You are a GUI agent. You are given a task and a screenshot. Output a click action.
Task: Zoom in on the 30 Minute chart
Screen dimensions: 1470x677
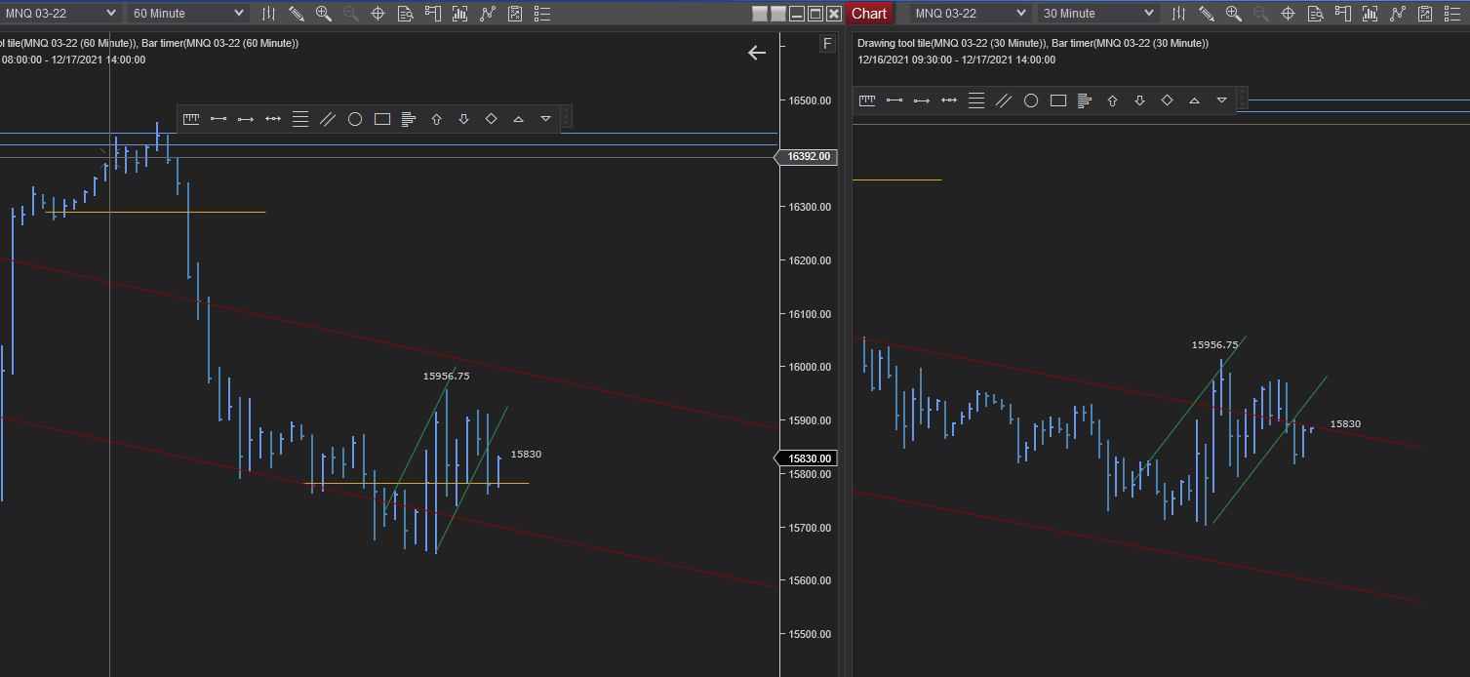tap(1234, 14)
